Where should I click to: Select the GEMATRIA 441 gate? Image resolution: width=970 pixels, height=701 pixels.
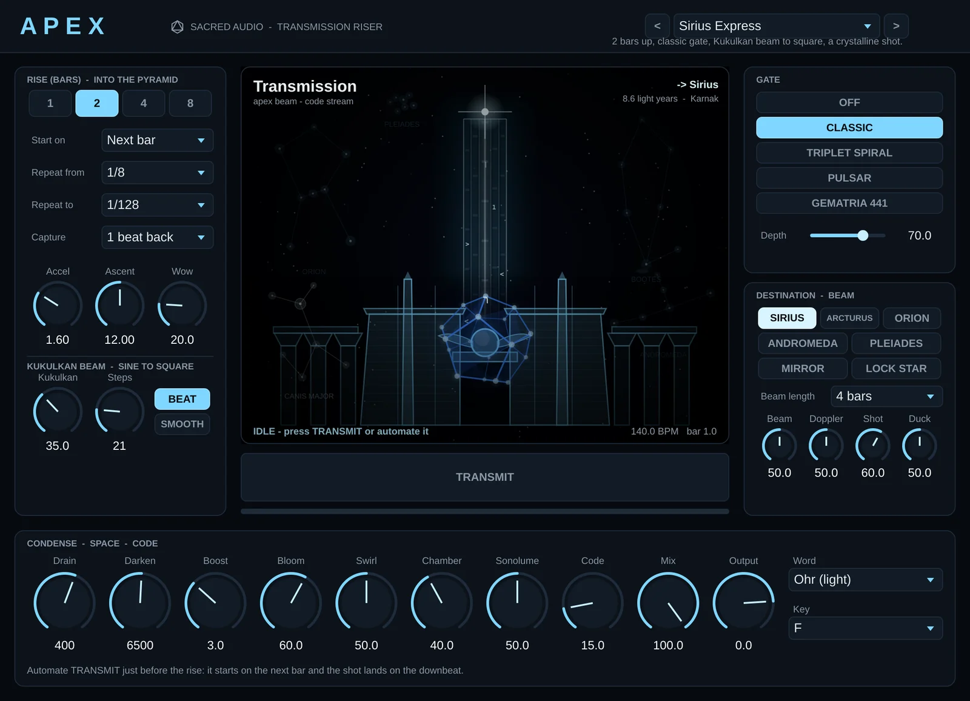click(849, 203)
